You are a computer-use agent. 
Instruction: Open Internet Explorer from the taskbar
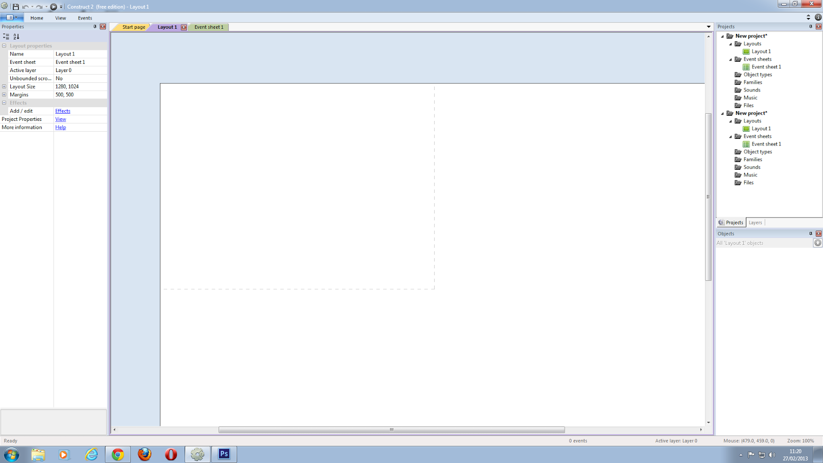pos(92,454)
